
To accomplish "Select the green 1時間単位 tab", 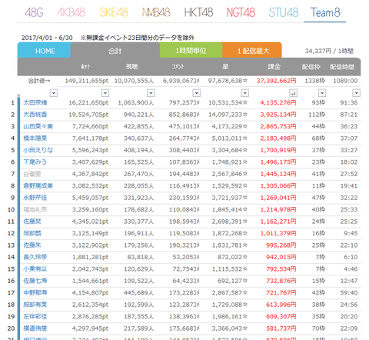I will pos(191,51).
